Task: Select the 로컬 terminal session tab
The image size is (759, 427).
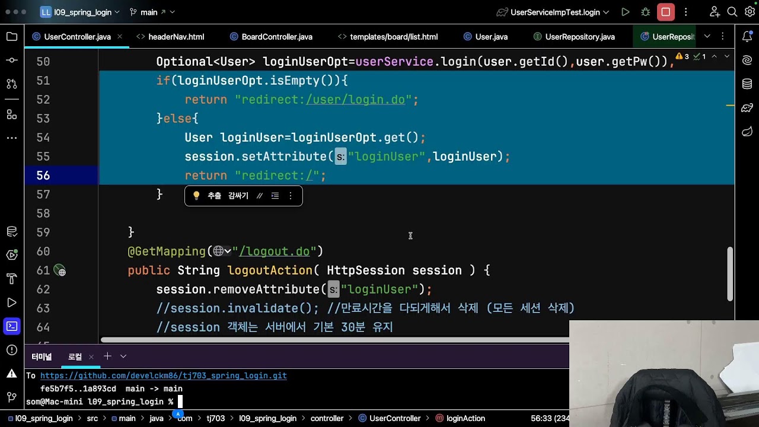Action: [x=75, y=356]
